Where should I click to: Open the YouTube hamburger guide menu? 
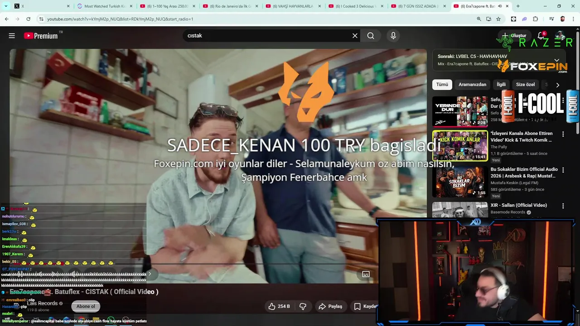(x=12, y=36)
